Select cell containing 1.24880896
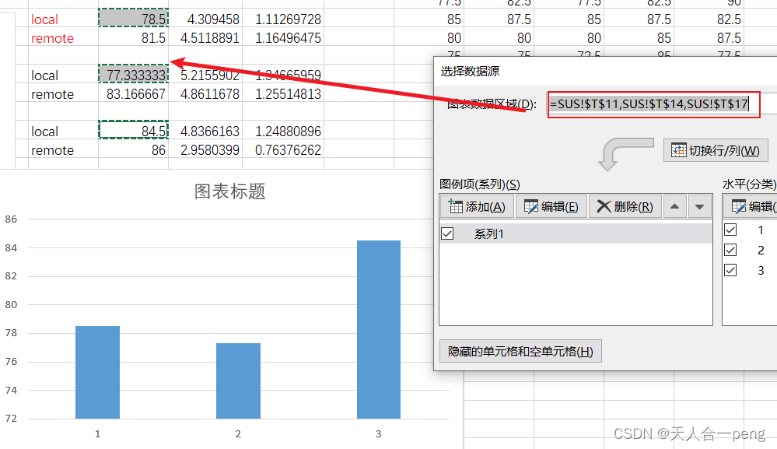The image size is (777, 449). tap(283, 132)
